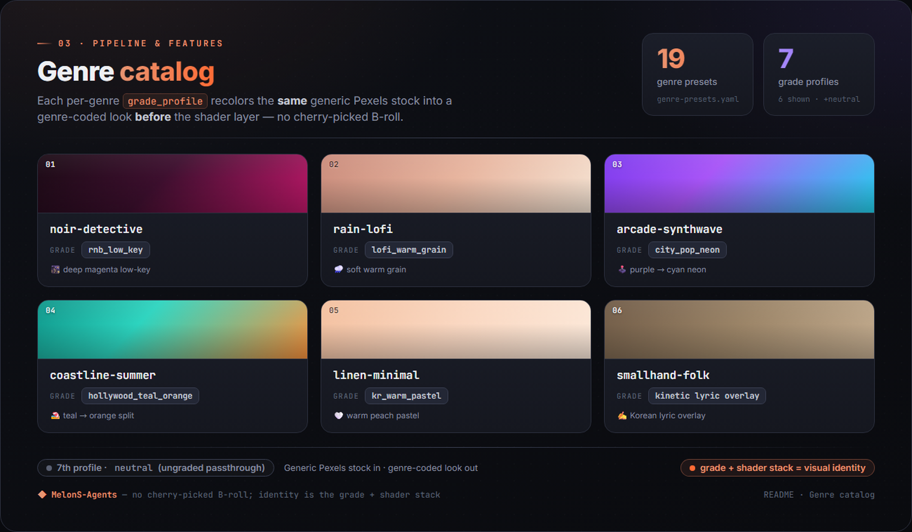The height and width of the screenshot is (532, 912).
Task: Click the 7th profile neutral passthrough pill
Action: click(156, 468)
